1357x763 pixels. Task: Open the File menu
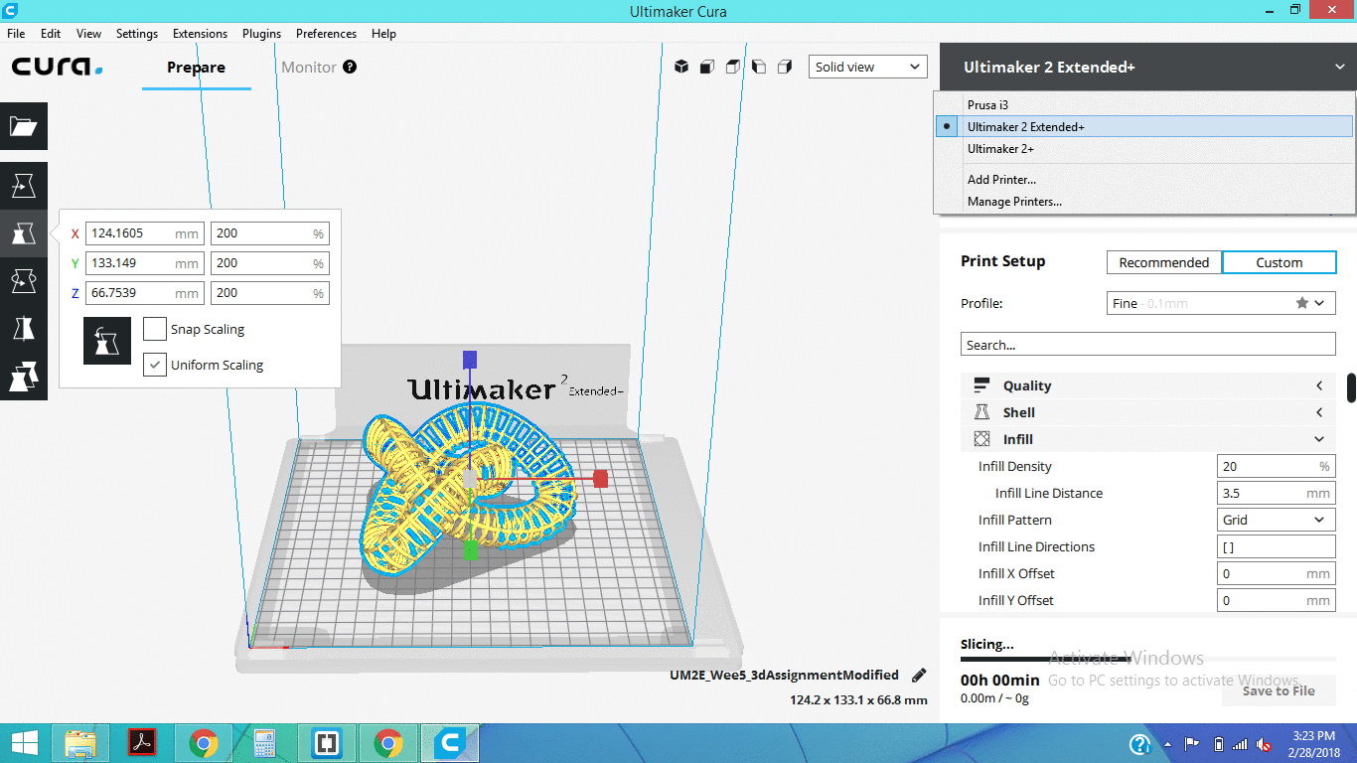(16, 33)
